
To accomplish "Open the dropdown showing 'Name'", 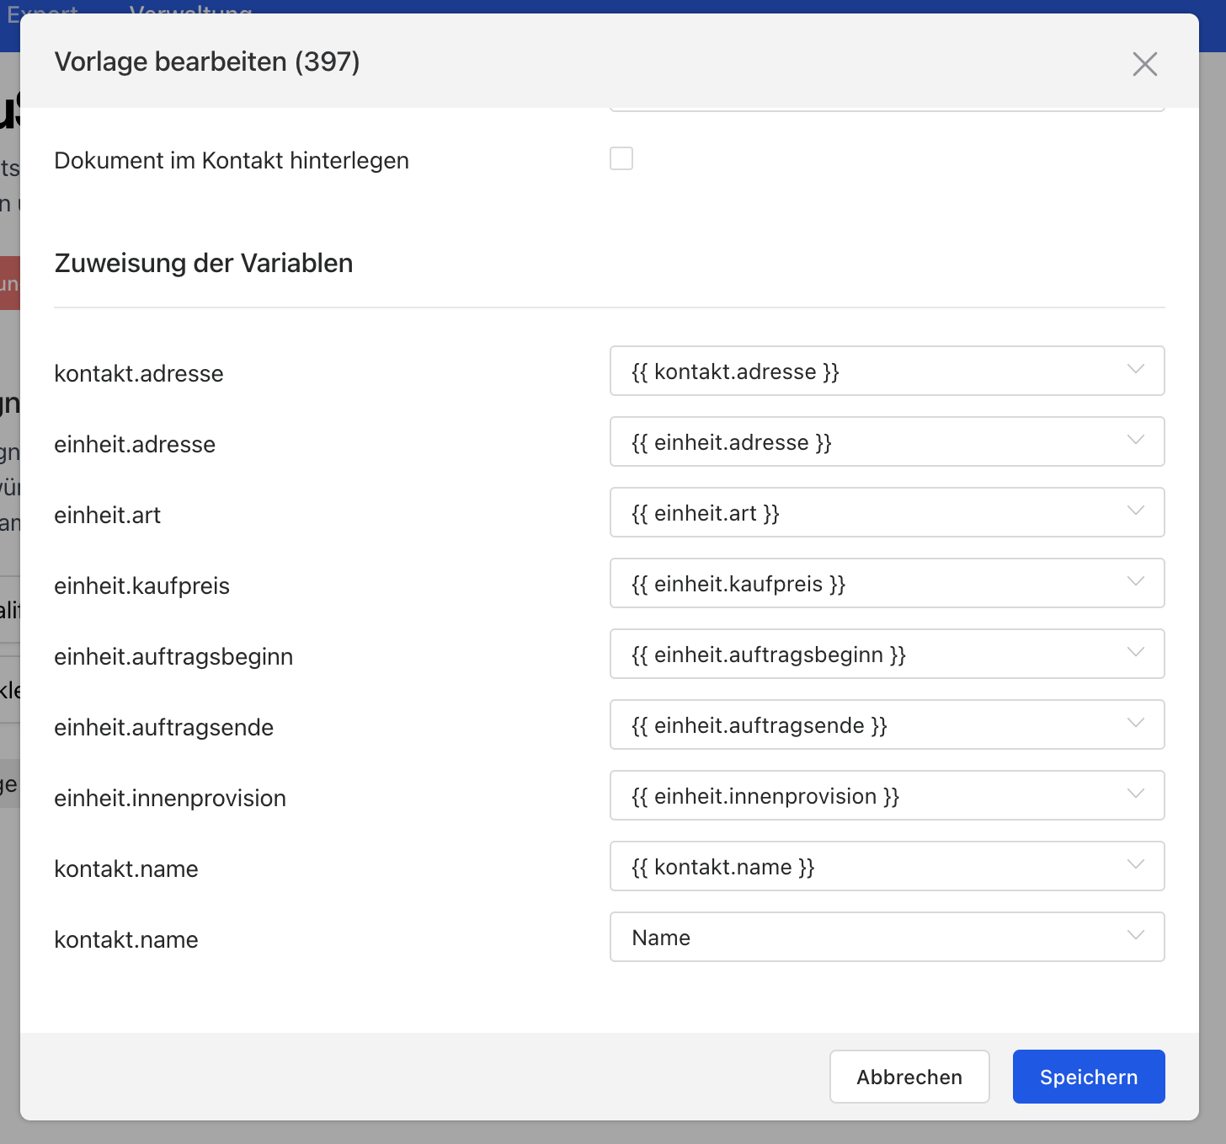I will pos(886,937).
